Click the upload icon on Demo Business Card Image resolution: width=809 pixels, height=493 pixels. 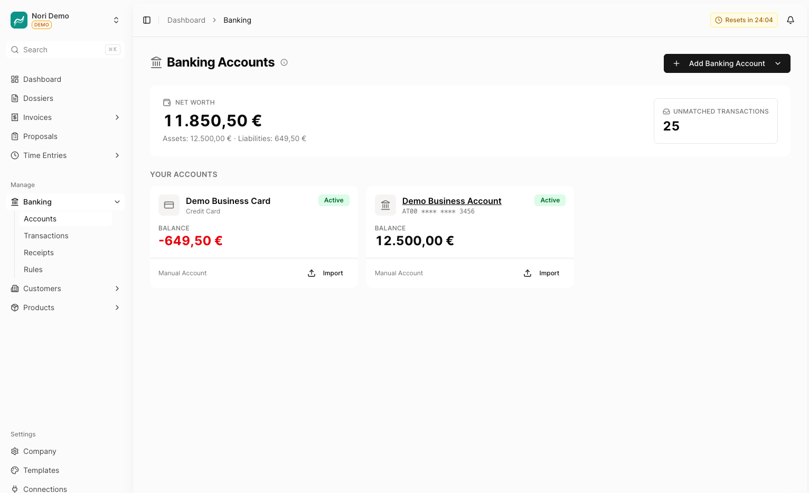pyautogui.click(x=312, y=273)
